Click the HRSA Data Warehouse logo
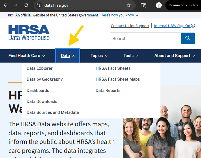Screen dimensions: 201x158 click(x=29, y=32)
